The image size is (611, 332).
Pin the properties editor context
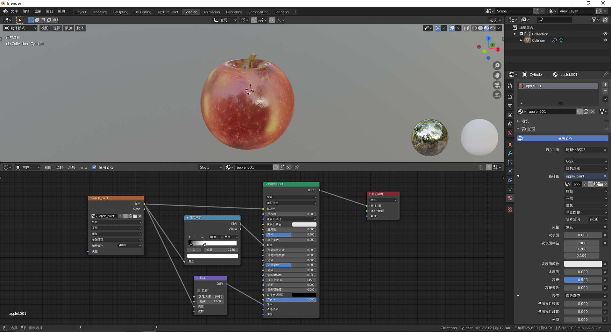point(605,75)
